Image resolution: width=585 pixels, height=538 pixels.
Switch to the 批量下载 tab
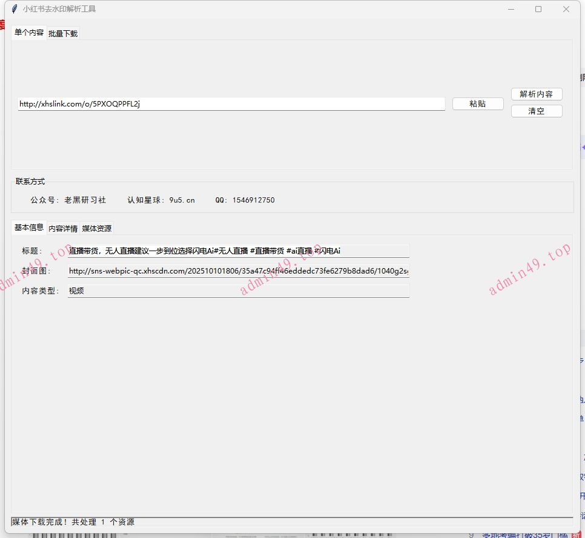click(62, 33)
